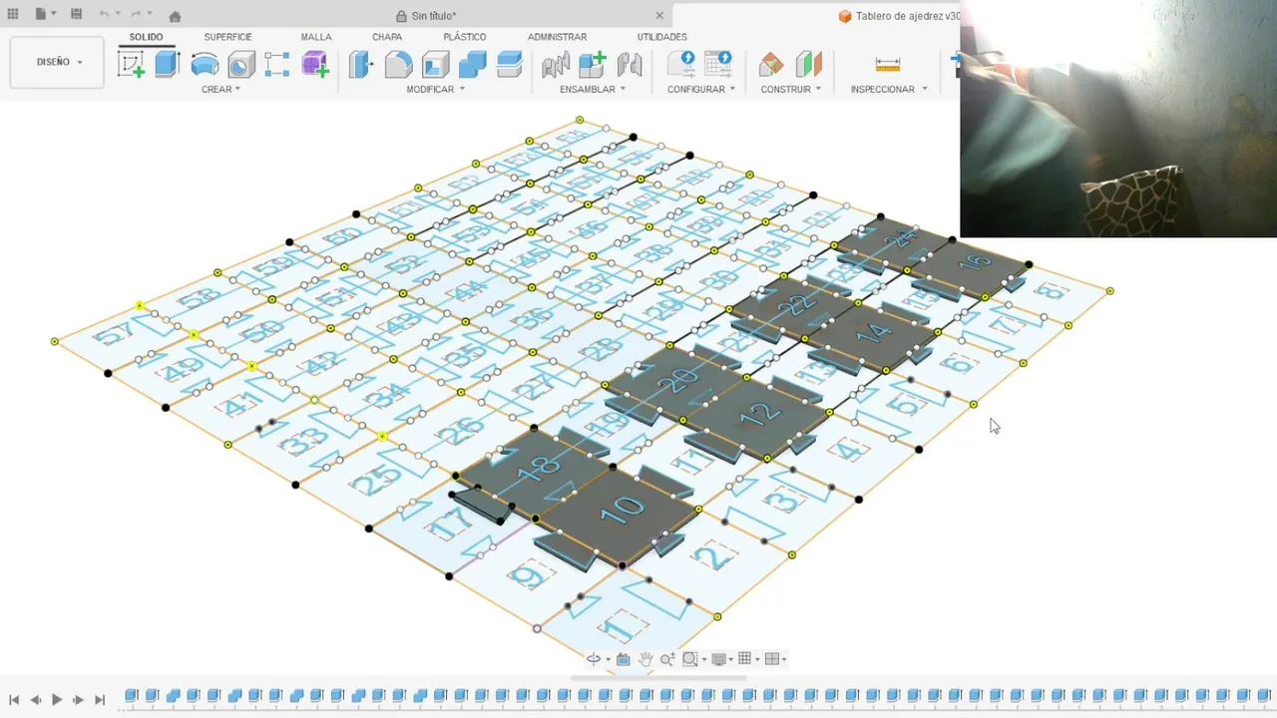The image size is (1277, 718).
Task: Click the Save disk icon
Action: pyautogui.click(x=76, y=15)
